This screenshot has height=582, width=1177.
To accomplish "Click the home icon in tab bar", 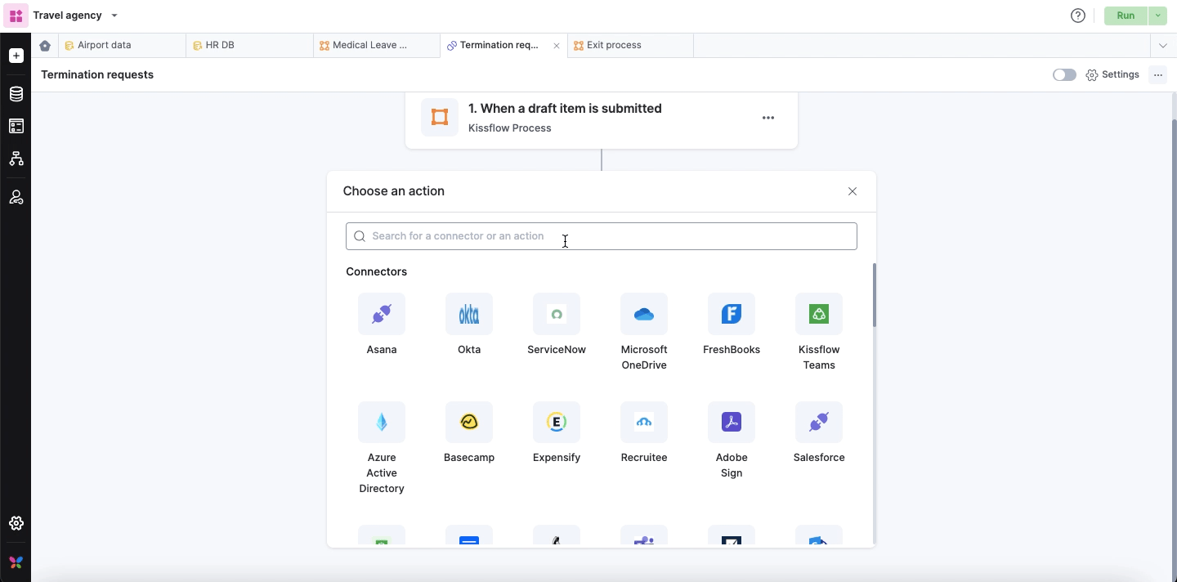I will click(45, 46).
